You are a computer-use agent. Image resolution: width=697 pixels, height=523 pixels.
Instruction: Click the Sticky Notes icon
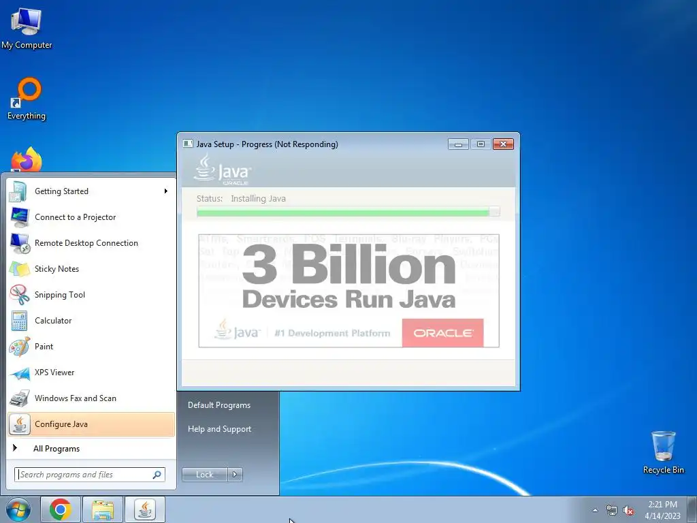click(x=19, y=268)
